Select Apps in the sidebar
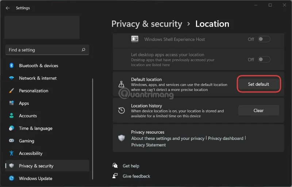292x187 pixels. [47, 103]
